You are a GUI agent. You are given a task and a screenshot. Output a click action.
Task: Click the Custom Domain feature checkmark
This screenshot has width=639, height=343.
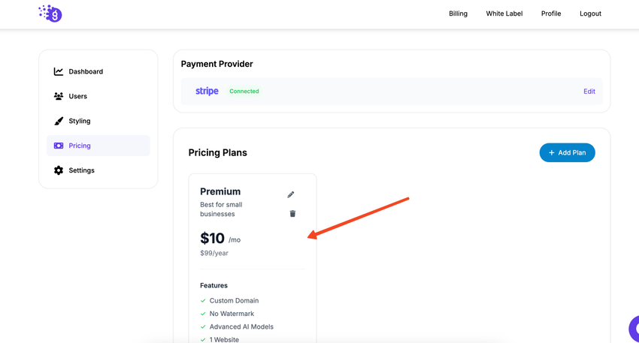(203, 301)
